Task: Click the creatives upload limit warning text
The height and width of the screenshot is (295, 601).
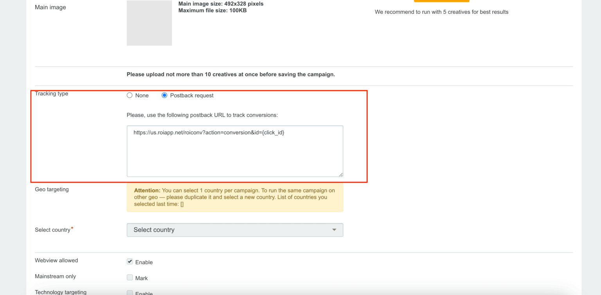Action: (x=231, y=74)
